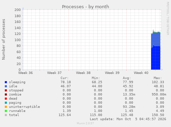Click the 'paging' legend label
171x127 pixels.
(x=15, y=103)
